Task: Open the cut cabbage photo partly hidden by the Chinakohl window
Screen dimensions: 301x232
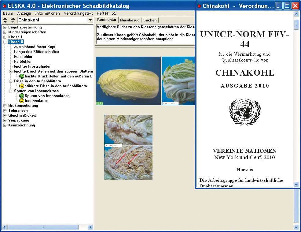Action: point(178,81)
